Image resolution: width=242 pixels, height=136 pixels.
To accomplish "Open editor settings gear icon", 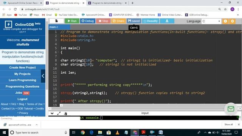I will pos(233,21).
